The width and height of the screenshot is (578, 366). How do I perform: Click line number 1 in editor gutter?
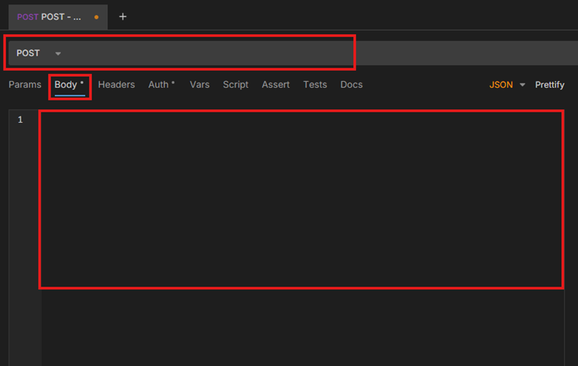pyautogui.click(x=20, y=120)
